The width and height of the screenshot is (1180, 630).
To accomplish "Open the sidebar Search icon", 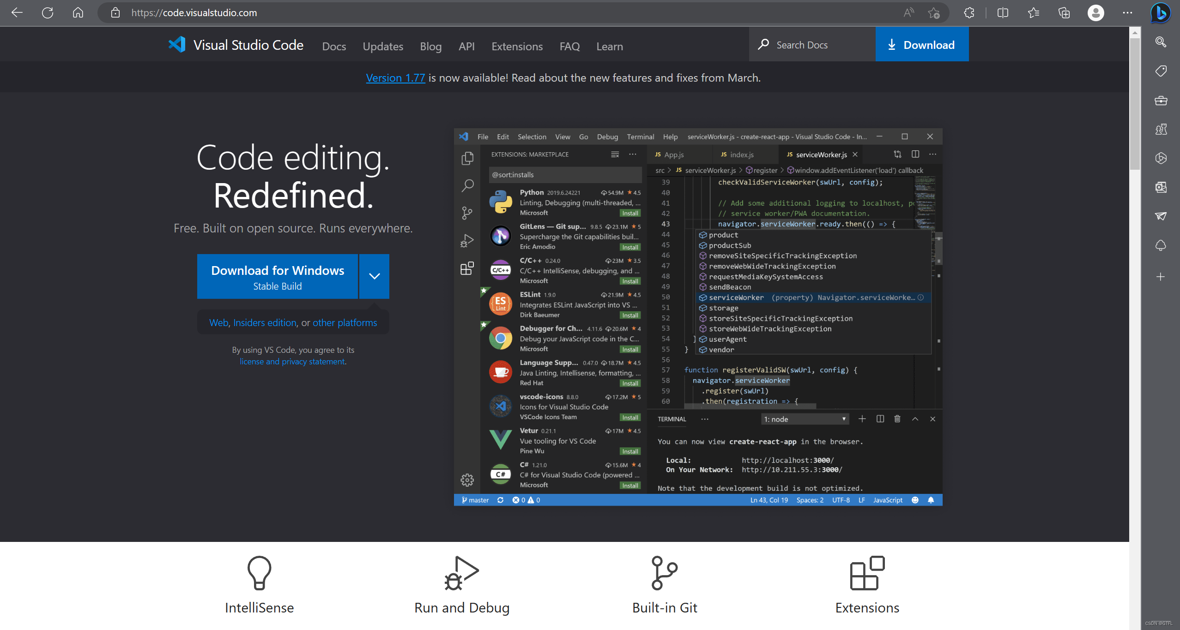I will tap(1161, 42).
